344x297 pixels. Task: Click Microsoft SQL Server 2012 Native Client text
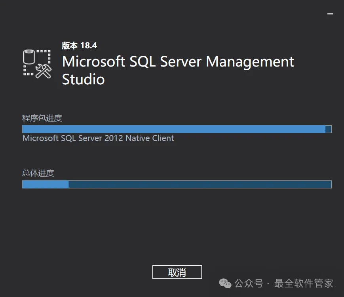click(98, 138)
